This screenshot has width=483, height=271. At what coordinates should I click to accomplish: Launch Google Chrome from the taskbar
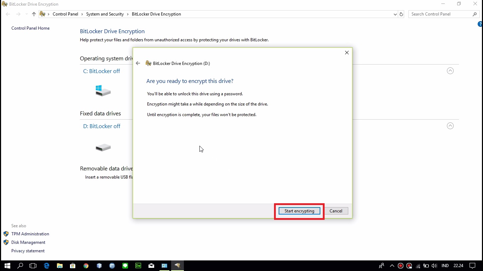click(86, 266)
